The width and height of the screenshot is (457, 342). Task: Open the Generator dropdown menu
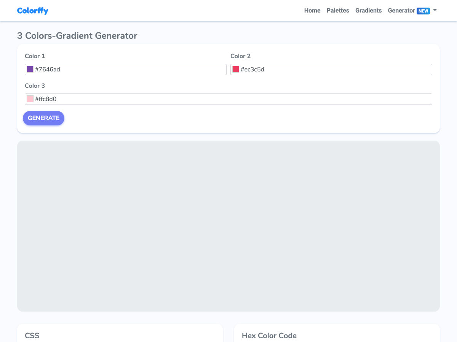[x=401, y=11]
